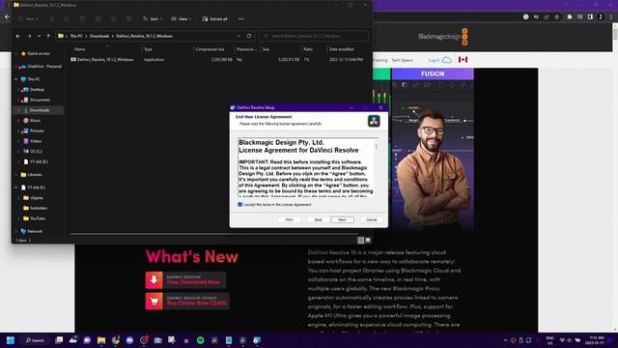Screen dimensions: 618x348
Task: Click Free Download Now on the webpage
Action: pos(185,280)
